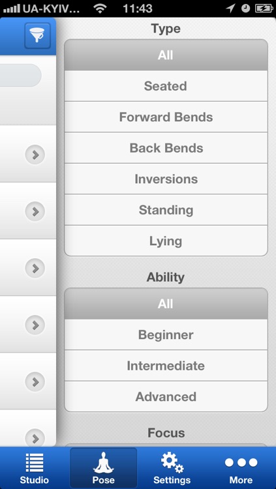
Task: Open Settings gear tab
Action: [x=172, y=467]
